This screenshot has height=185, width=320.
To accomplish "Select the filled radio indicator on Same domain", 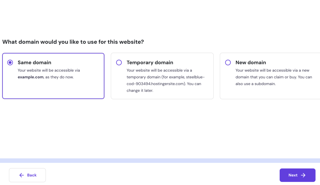I will click(10, 62).
